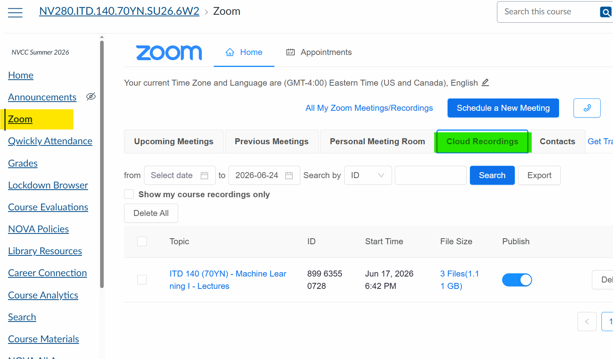Toggle the Publish switch for ITD 140

[x=517, y=280]
